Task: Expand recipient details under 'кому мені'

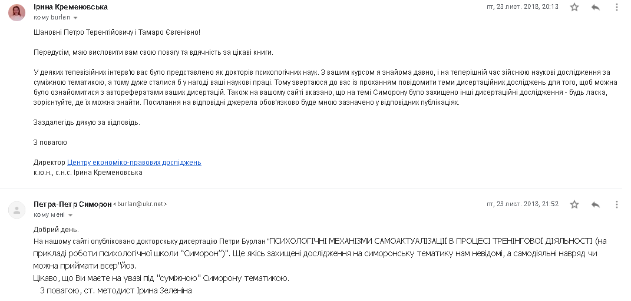Action: [71, 215]
